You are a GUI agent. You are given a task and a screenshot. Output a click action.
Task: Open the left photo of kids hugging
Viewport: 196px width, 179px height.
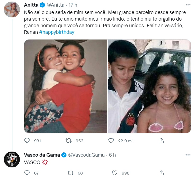click(66, 86)
